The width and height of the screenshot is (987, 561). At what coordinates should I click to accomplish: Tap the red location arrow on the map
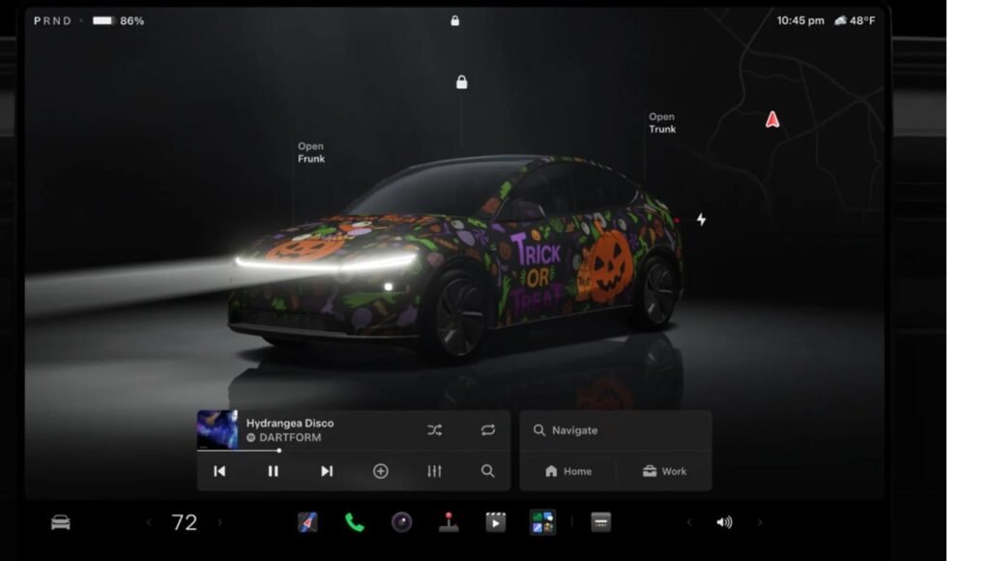coord(772,120)
